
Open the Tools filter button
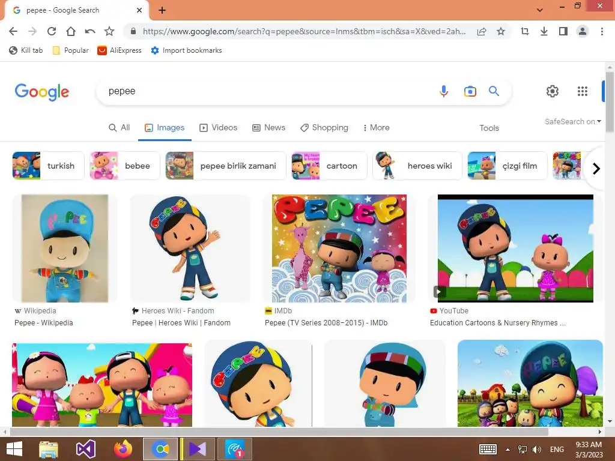(x=489, y=128)
